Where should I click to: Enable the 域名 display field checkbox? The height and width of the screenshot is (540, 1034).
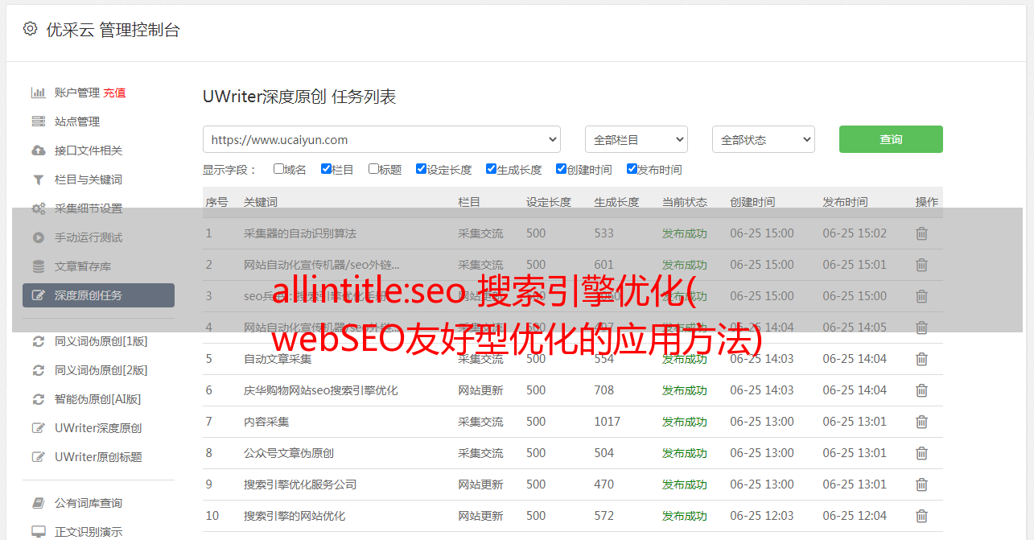coord(278,169)
